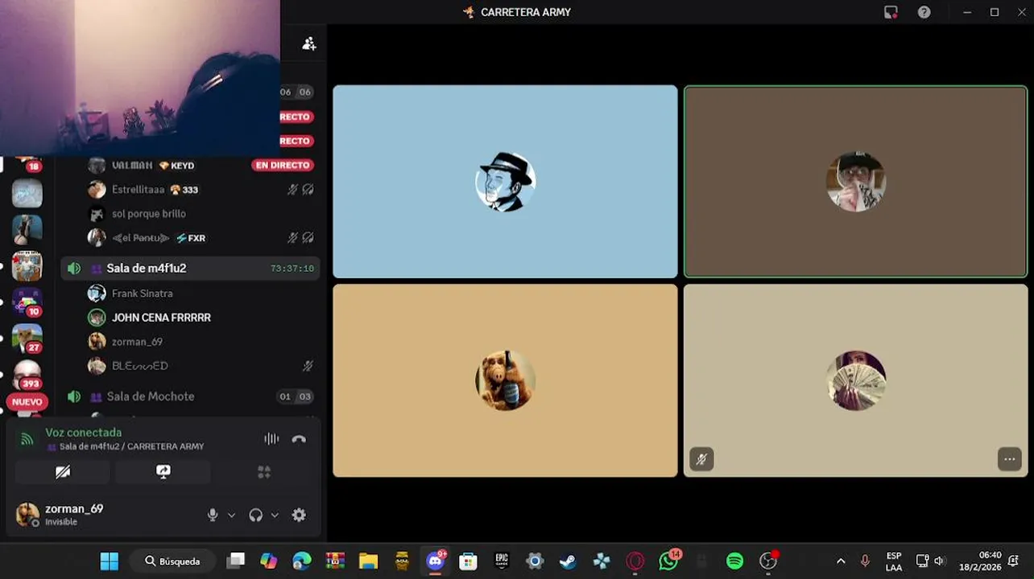The image size is (1034, 579).
Task: Switch ESP LAA input language
Action: tap(894, 561)
